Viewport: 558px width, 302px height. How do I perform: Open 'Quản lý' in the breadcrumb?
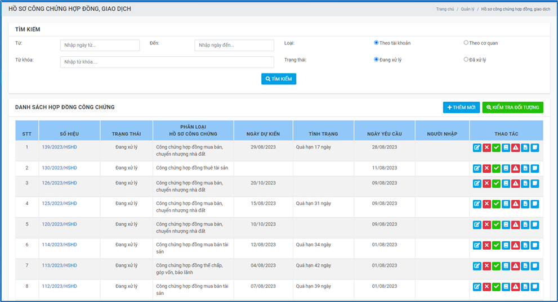pyautogui.click(x=468, y=10)
